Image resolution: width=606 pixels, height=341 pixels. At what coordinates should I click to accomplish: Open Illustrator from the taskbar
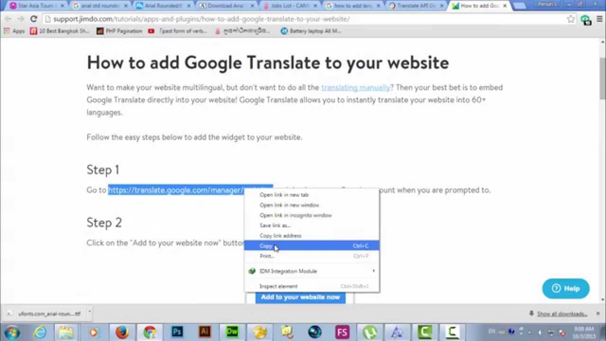pos(205,332)
